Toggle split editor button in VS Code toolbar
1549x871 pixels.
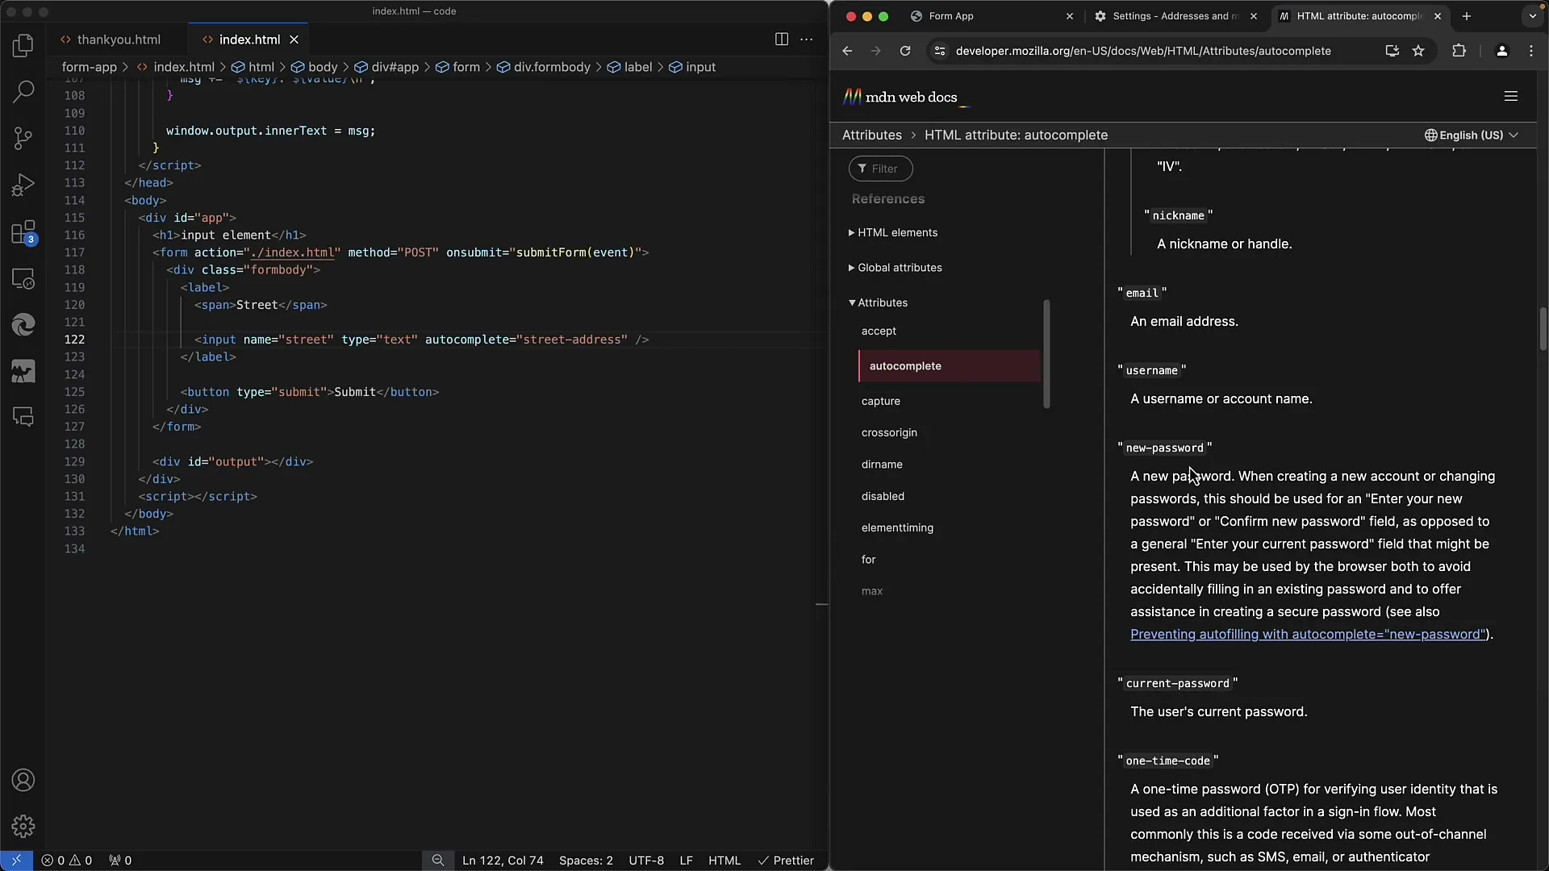(782, 40)
